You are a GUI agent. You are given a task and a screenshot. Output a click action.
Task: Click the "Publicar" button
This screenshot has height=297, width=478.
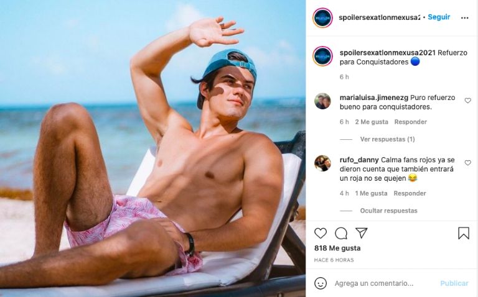click(454, 283)
